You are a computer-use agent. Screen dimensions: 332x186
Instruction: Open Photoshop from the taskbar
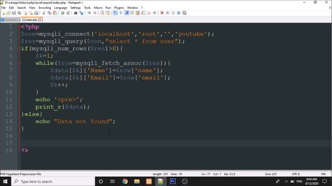pos(173,181)
